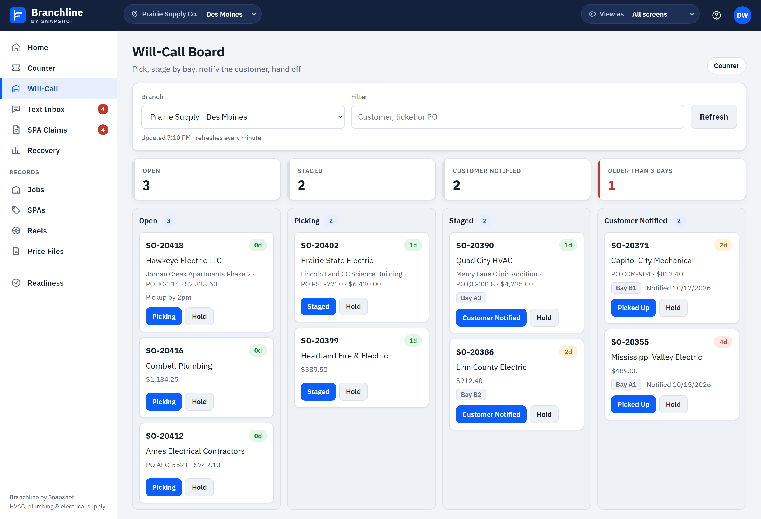Click the Bay B2 tag on SO-20386

471,395
